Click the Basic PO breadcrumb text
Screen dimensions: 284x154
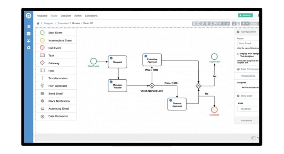(88, 23)
